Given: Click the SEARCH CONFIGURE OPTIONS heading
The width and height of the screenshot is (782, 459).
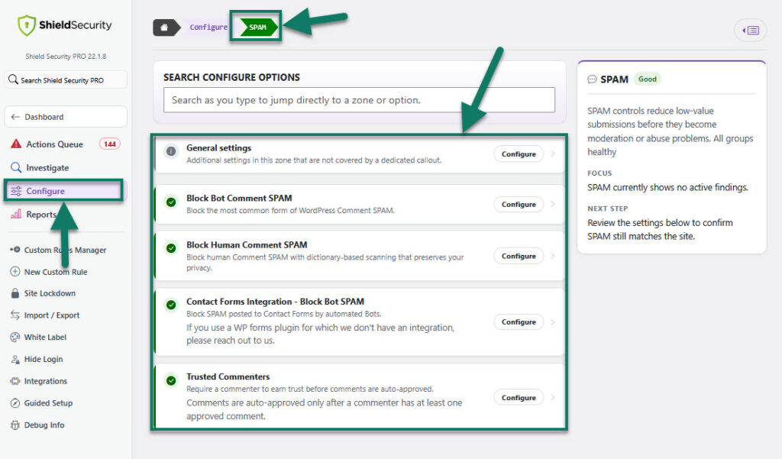Looking at the screenshot, I should tap(232, 77).
